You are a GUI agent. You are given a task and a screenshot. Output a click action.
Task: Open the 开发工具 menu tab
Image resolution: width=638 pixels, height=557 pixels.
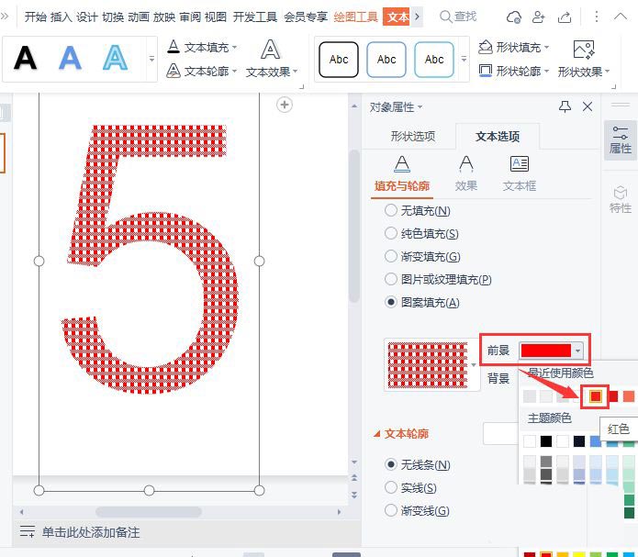(x=255, y=17)
